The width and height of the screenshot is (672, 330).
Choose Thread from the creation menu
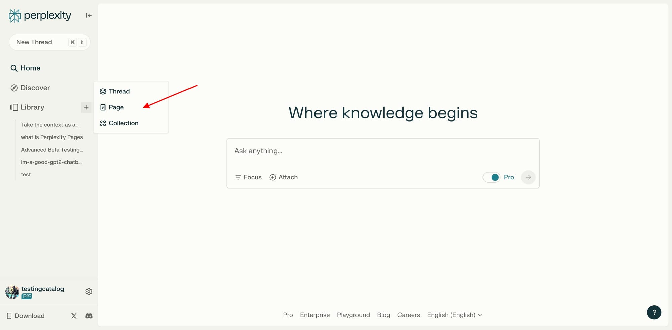point(119,91)
